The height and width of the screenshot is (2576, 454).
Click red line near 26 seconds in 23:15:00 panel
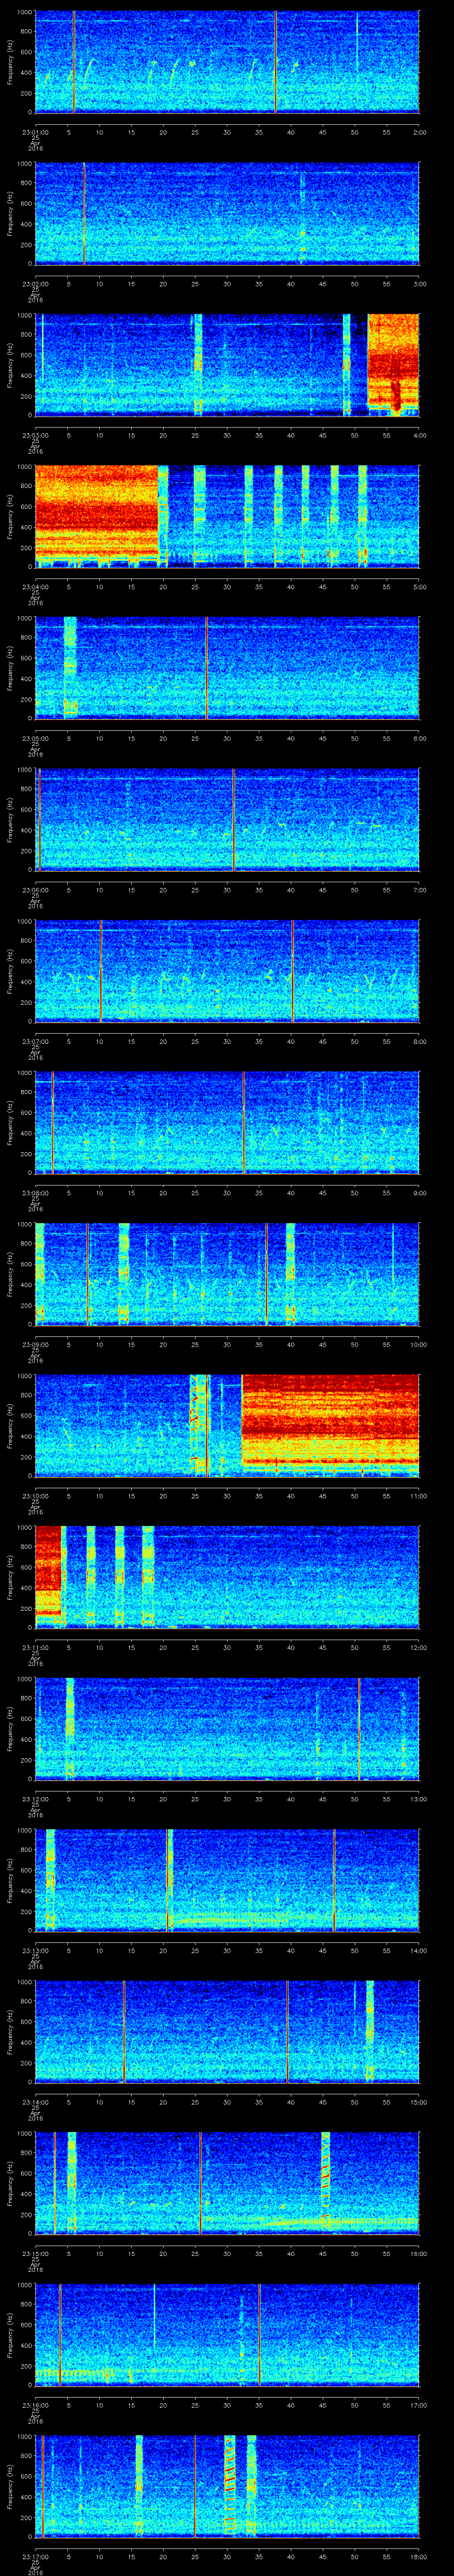[x=200, y=2182]
